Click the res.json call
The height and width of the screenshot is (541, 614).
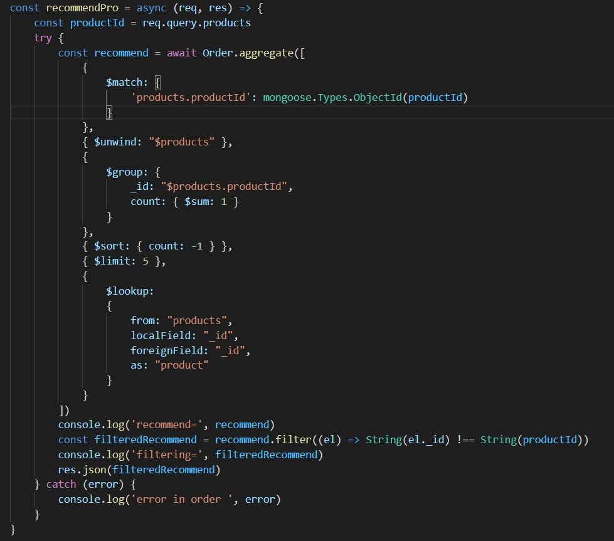point(82,470)
